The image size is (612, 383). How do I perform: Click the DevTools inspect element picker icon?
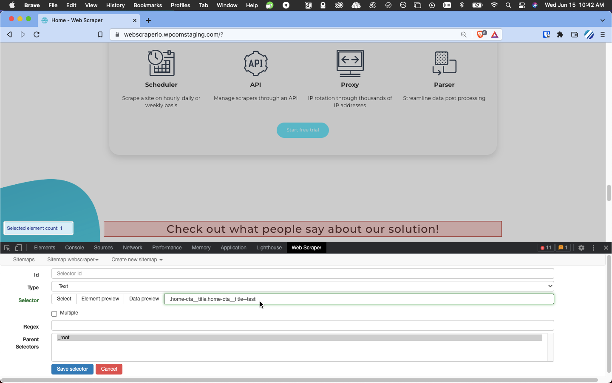[7, 248]
